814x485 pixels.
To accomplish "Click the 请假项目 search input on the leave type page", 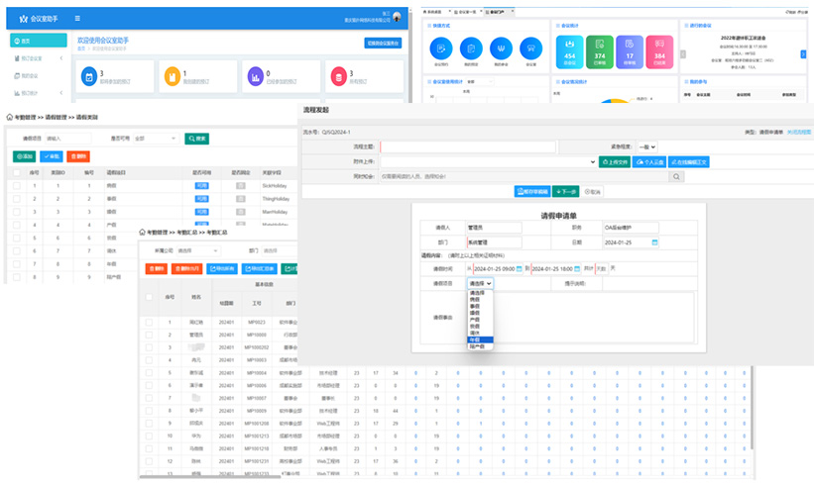I will (67, 139).
